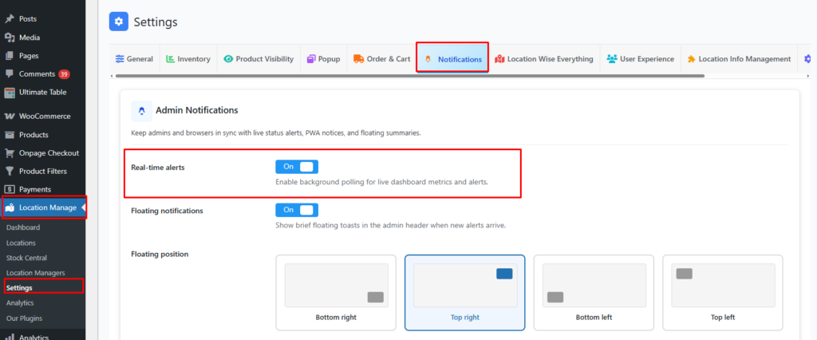This screenshot has height=340, width=817.
Task: Click the Admin Notifications bell icon
Action: pyautogui.click(x=141, y=110)
